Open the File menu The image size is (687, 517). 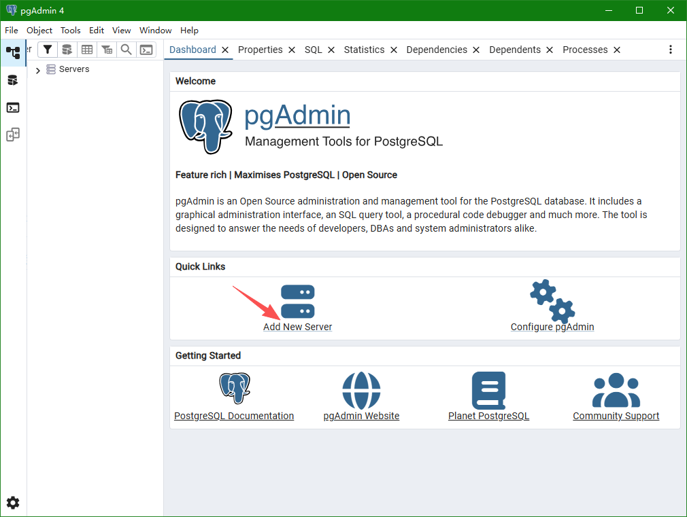[12, 30]
